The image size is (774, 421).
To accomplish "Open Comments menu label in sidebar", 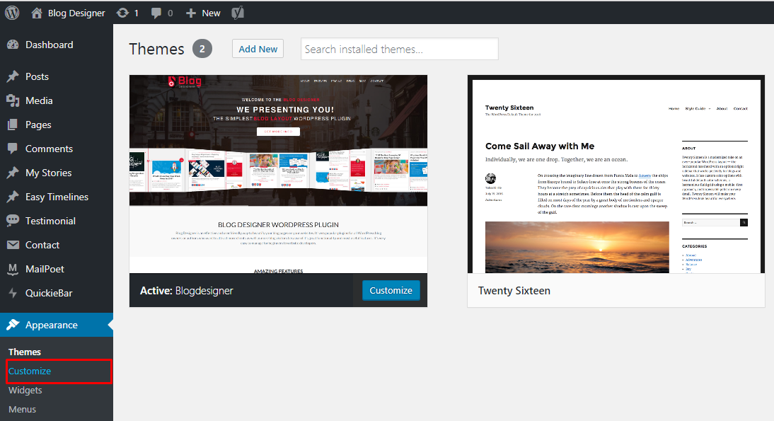I will pos(49,149).
